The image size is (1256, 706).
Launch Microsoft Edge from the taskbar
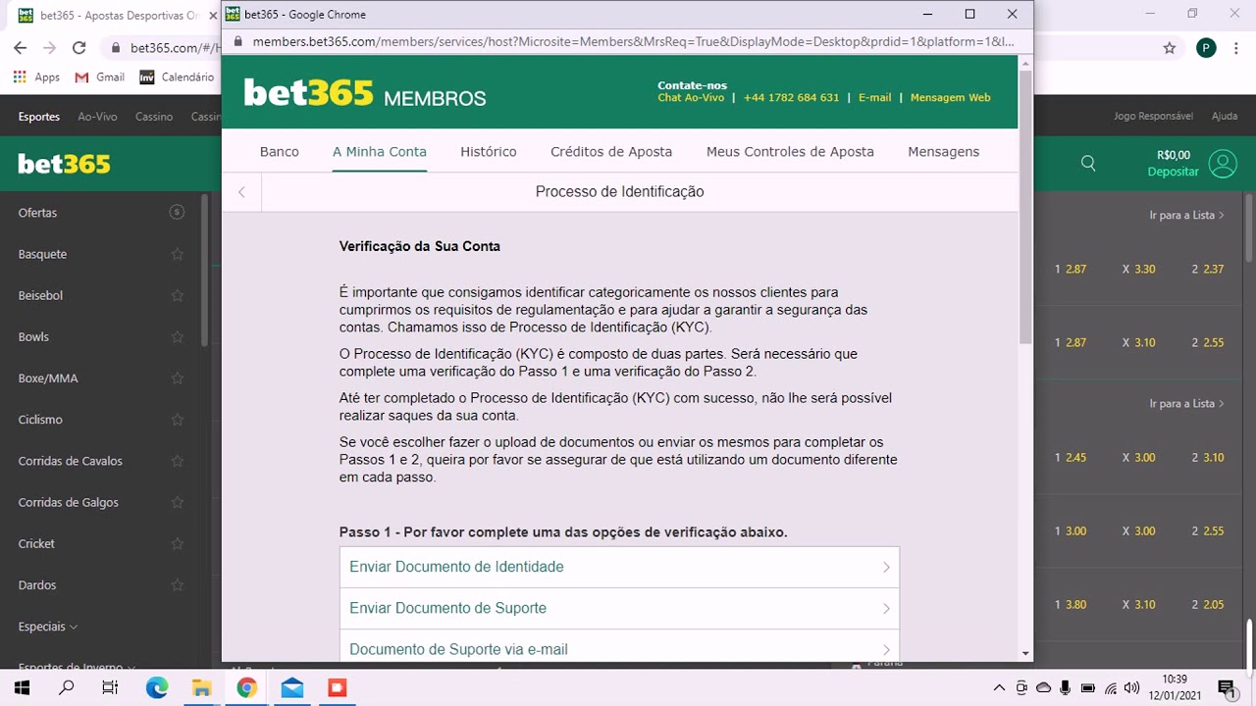pyautogui.click(x=157, y=688)
